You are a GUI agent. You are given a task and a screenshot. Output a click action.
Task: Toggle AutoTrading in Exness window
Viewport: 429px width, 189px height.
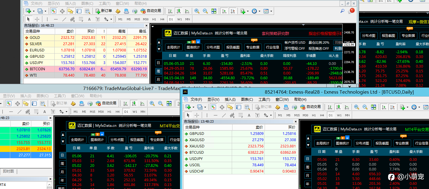point(311,107)
